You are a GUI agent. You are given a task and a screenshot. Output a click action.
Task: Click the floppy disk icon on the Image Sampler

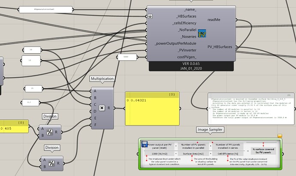coord(145,144)
